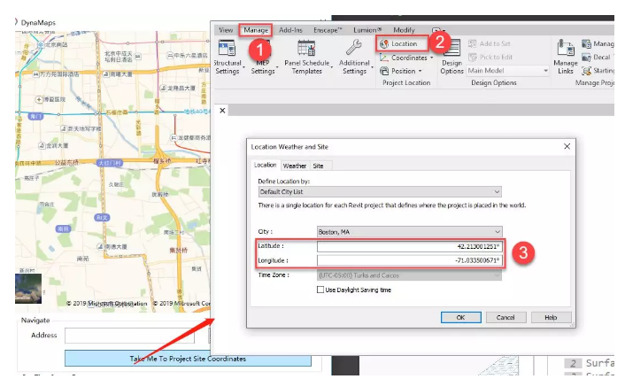This screenshot has width=625, height=379.
Task: Switch to the Add-Ins ribbon tab
Action: 290,30
